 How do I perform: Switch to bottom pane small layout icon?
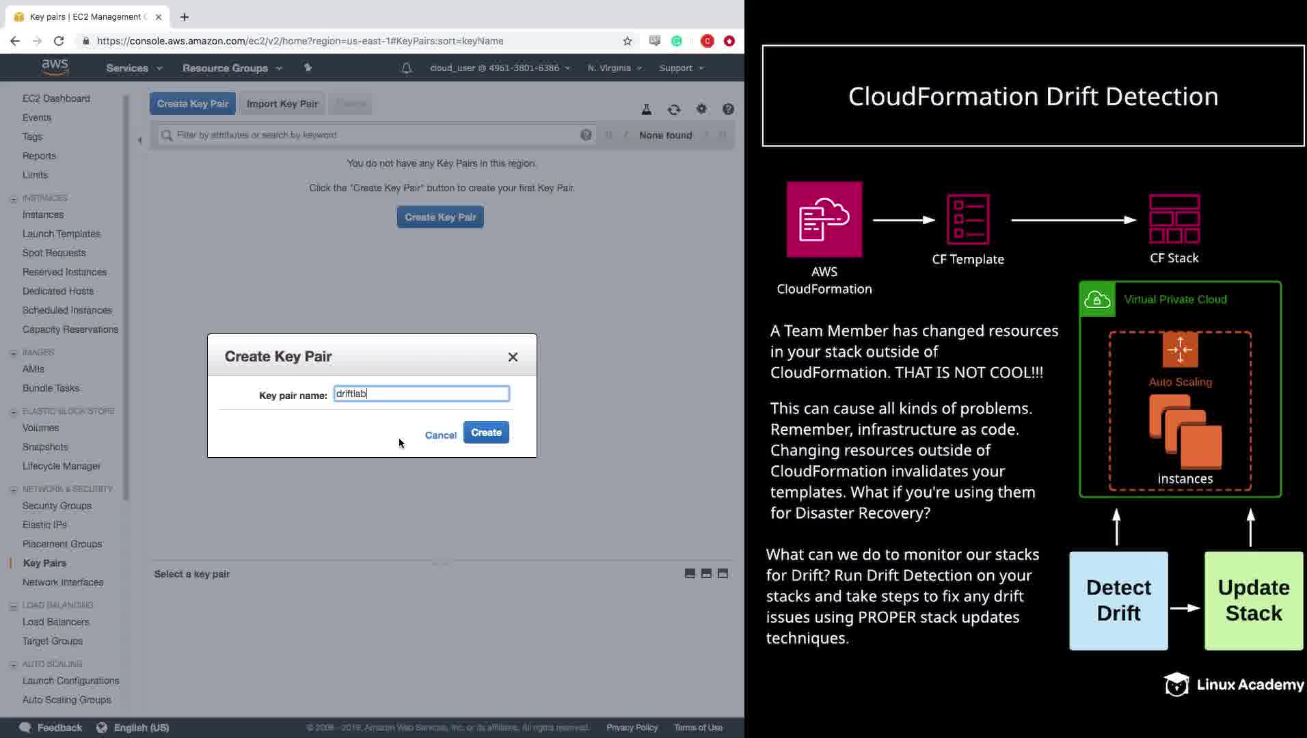(x=690, y=574)
